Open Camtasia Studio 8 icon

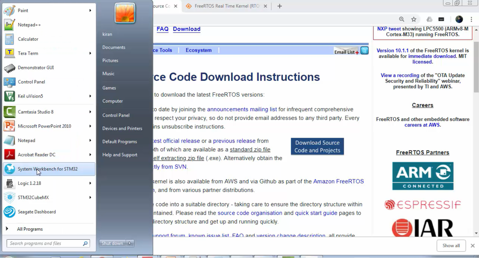[x=9, y=112]
